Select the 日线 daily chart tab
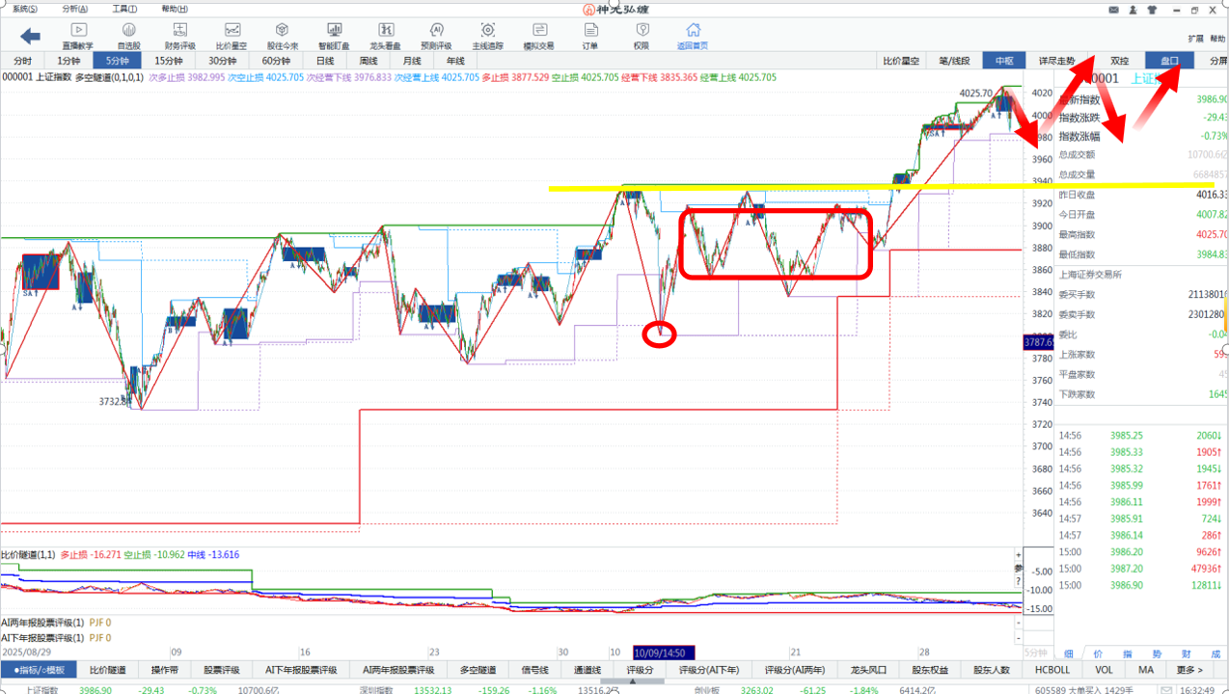This screenshot has width=1229, height=694. click(x=325, y=61)
